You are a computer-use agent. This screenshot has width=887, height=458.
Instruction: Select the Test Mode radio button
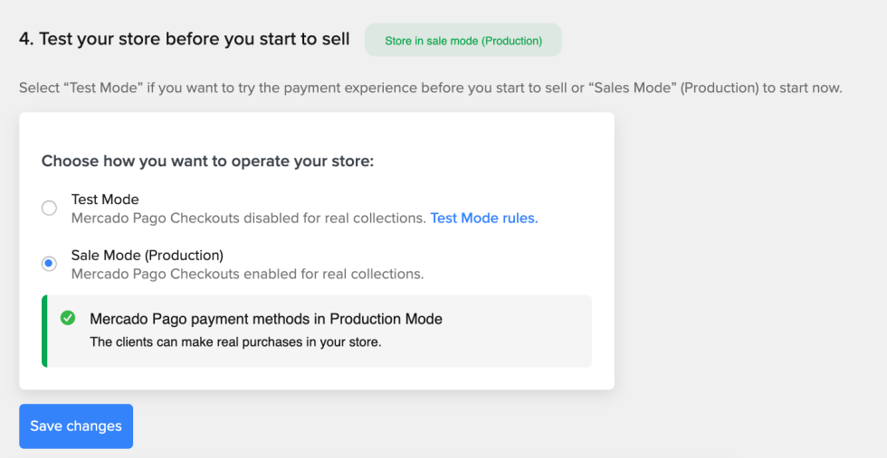49,209
